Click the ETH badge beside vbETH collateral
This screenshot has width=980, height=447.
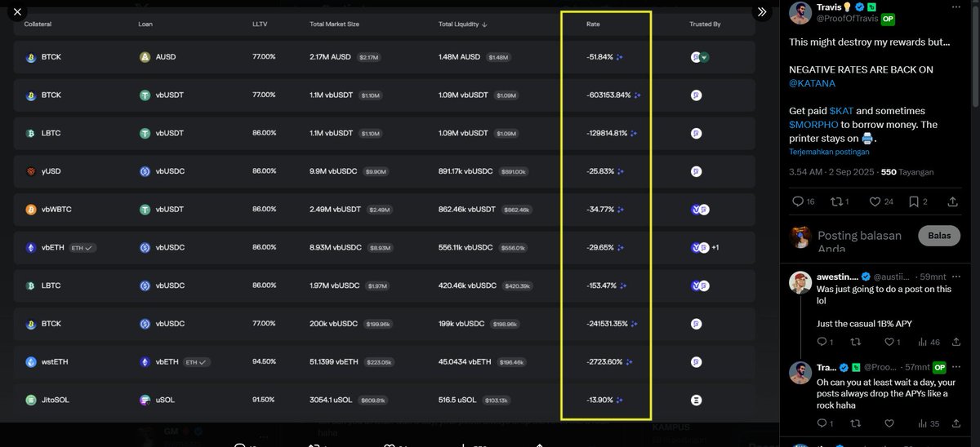(82, 247)
